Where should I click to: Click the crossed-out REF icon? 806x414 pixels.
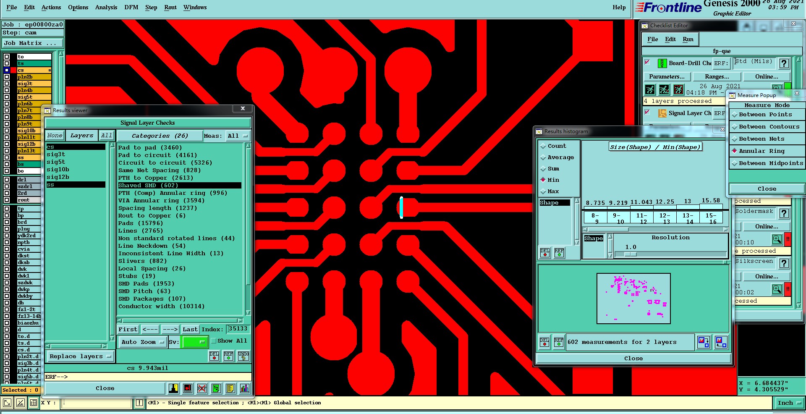click(x=202, y=388)
